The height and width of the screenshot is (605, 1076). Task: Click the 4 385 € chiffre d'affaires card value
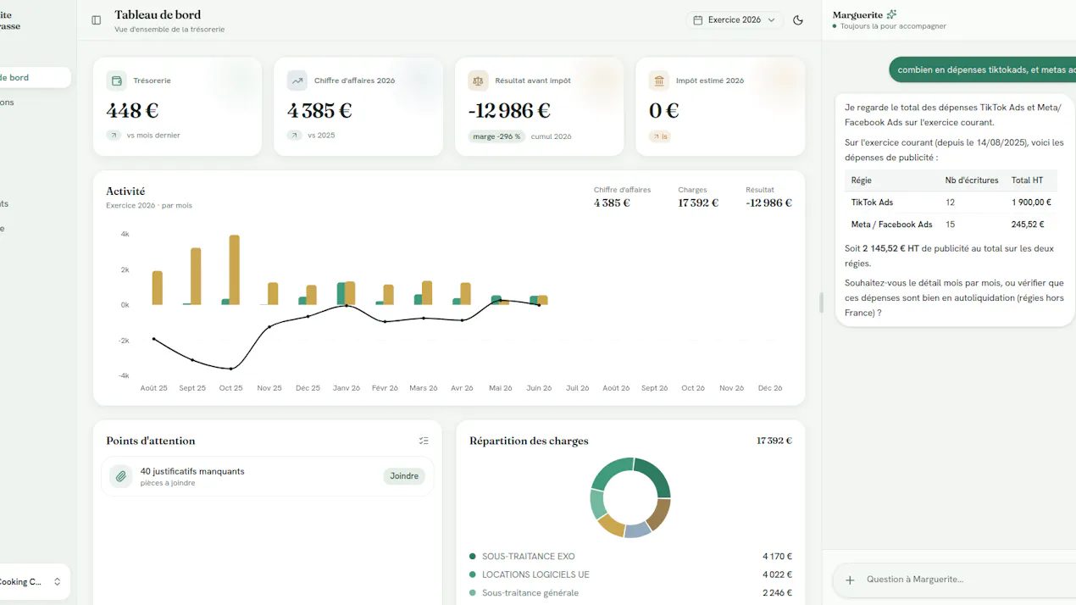pos(319,111)
